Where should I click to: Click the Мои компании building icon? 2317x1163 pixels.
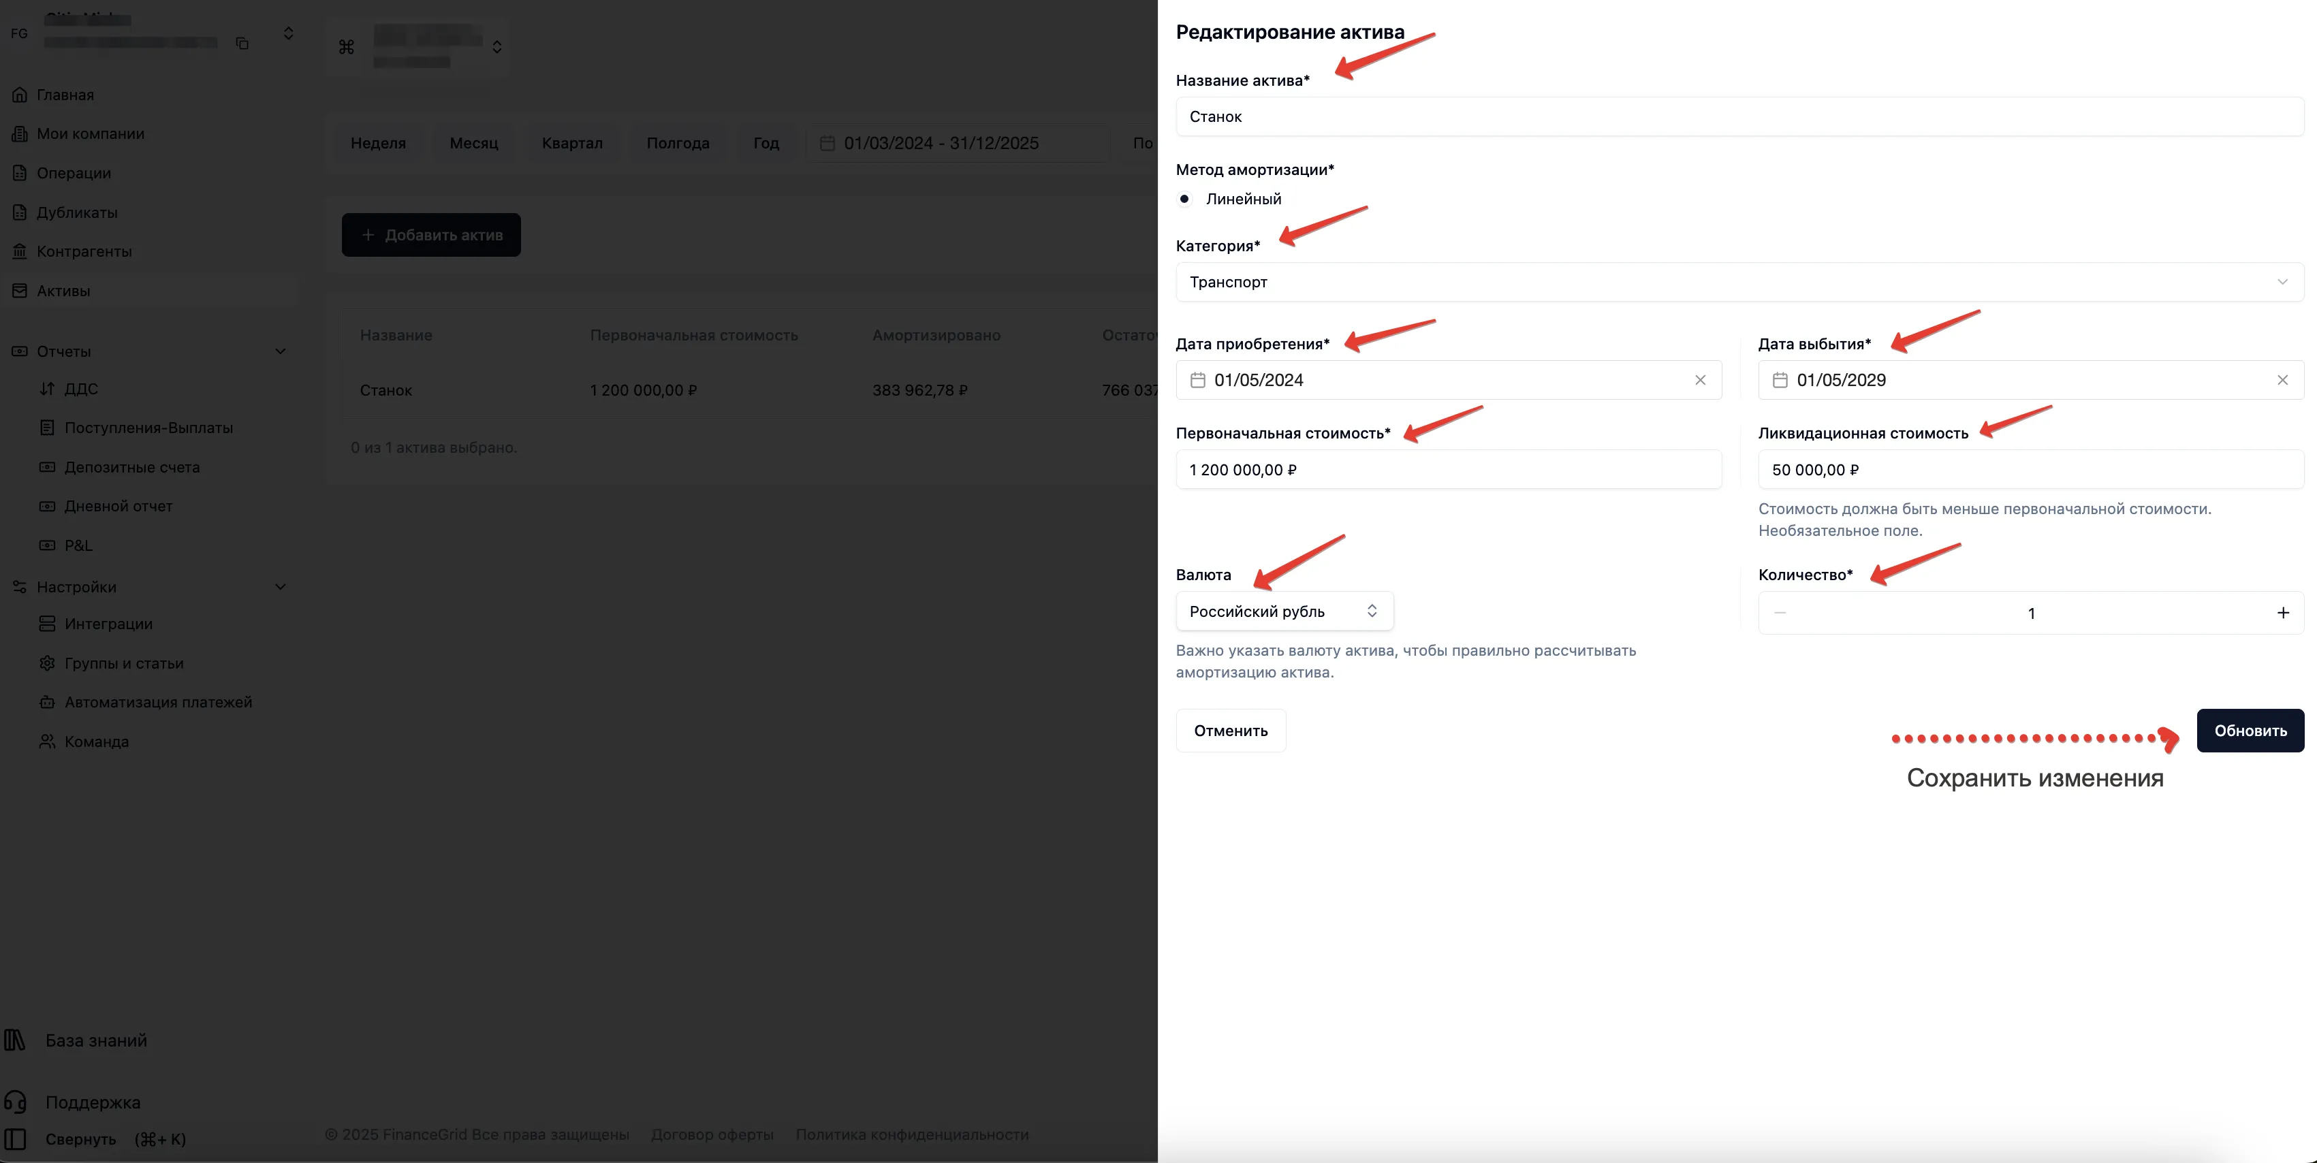point(19,133)
